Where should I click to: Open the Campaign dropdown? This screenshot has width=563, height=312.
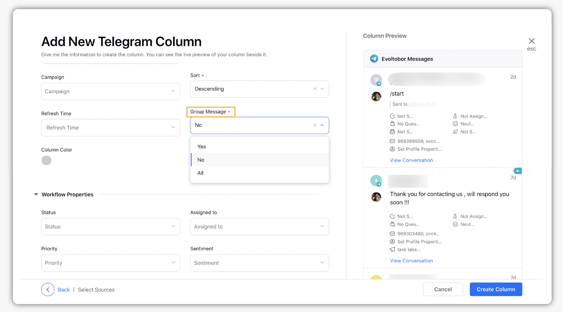click(x=111, y=91)
